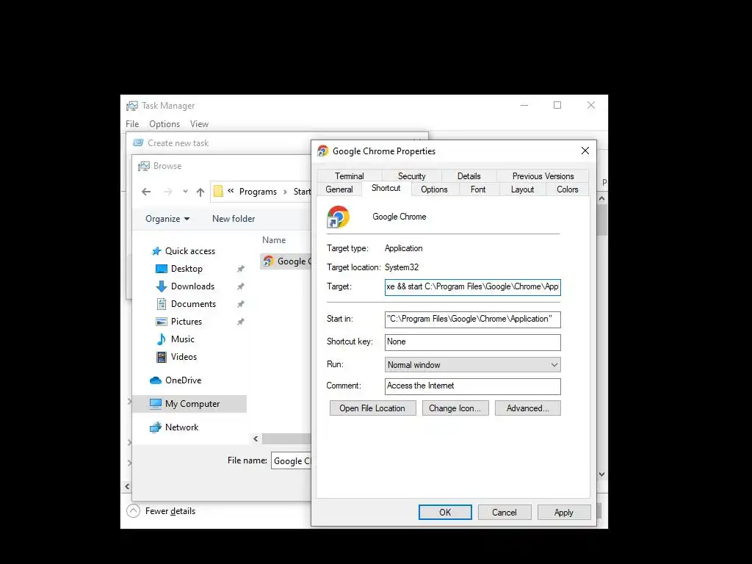Switch to the Options tab
Screen dimensions: 752x564
click(434, 189)
